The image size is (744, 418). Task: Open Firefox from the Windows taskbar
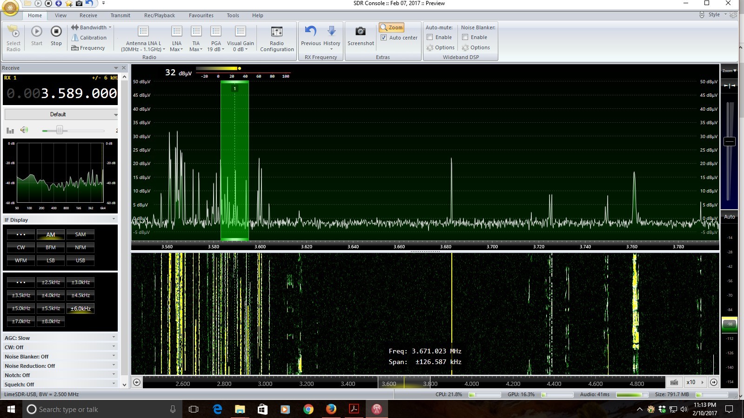coord(331,409)
